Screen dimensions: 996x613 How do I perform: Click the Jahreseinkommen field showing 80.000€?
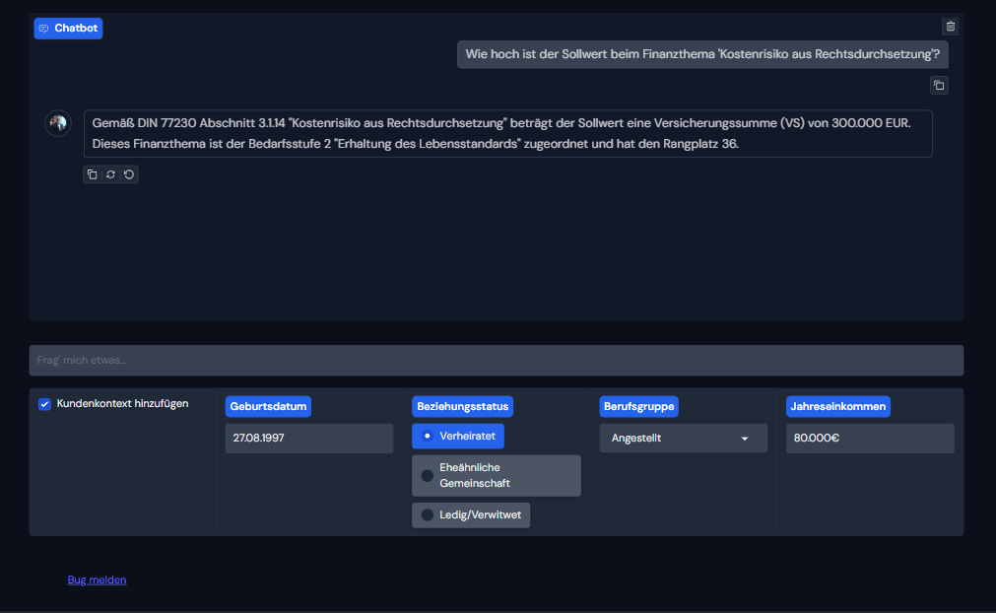pyautogui.click(x=869, y=439)
